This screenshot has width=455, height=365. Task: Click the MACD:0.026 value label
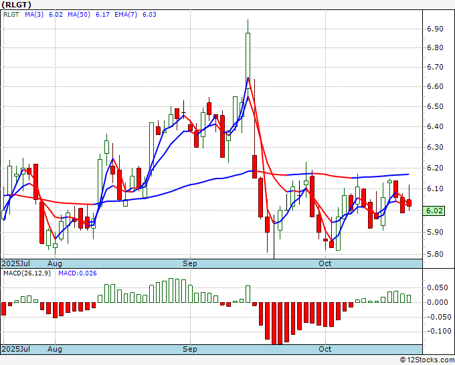tap(78, 273)
